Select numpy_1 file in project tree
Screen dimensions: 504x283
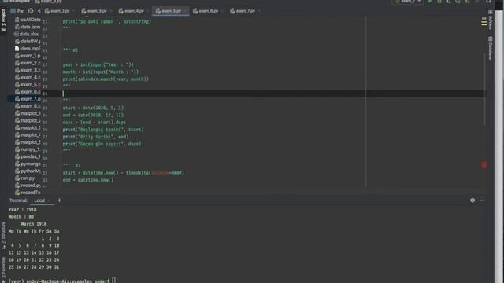coord(28,149)
